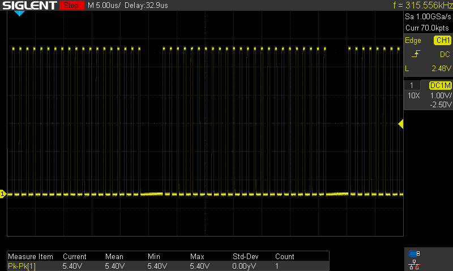This screenshot has width=453, height=271.
Task: Click the Std-Dev value 0.00yV
Action: tap(244, 266)
